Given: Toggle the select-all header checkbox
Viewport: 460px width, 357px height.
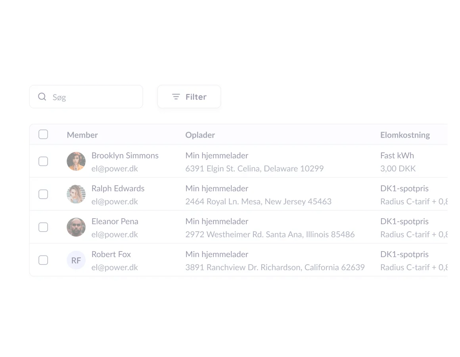Looking at the screenshot, I should (43, 134).
